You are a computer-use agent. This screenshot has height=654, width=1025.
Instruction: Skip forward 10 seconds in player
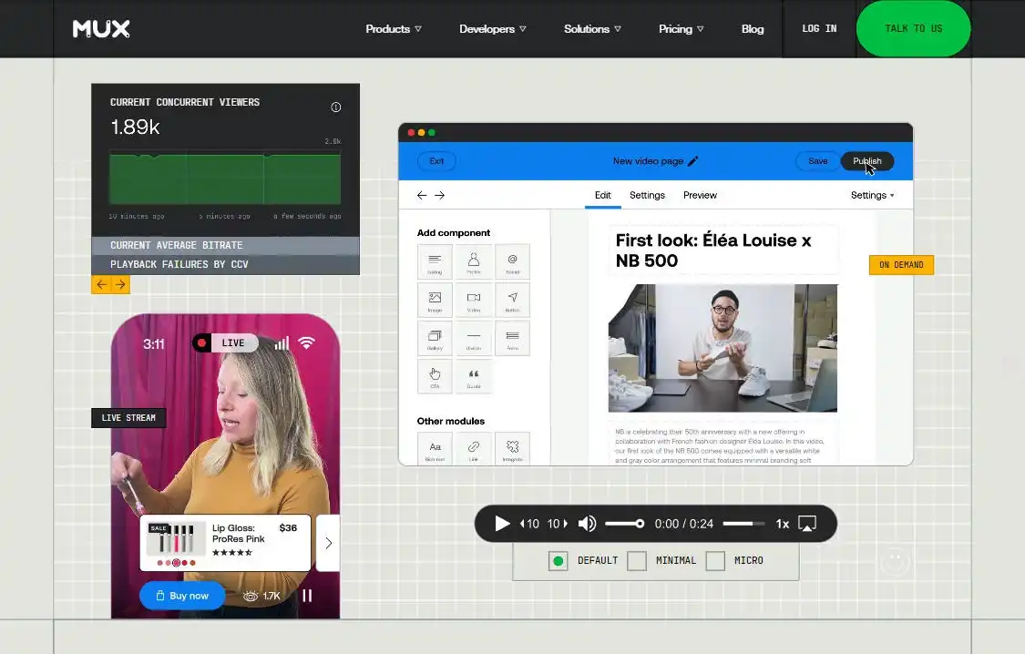click(x=558, y=524)
